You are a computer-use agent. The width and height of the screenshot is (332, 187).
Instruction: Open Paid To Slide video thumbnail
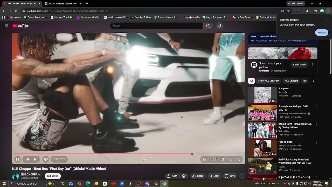click(x=262, y=148)
